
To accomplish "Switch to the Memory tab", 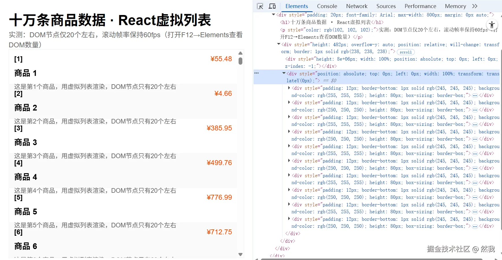I will pos(455,6).
